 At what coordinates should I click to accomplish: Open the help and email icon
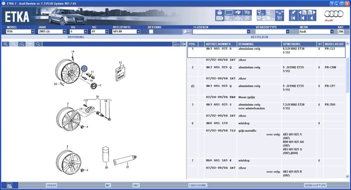tap(247, 12)
